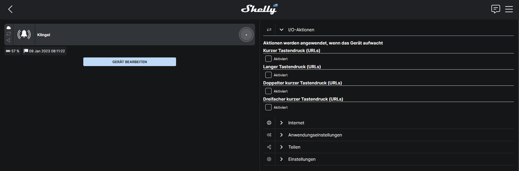519x171 pixels.
Task: Click the Internet globe icon
Action: 269,123
